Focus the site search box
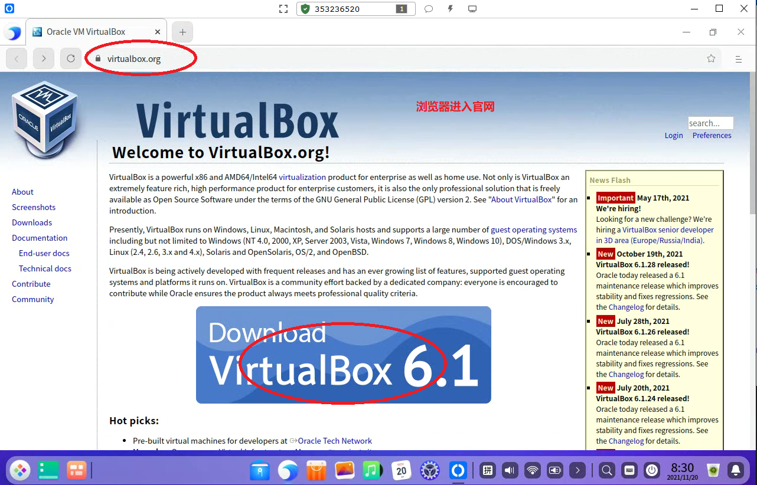Screen dimensions: 757x485 [710, 123]
